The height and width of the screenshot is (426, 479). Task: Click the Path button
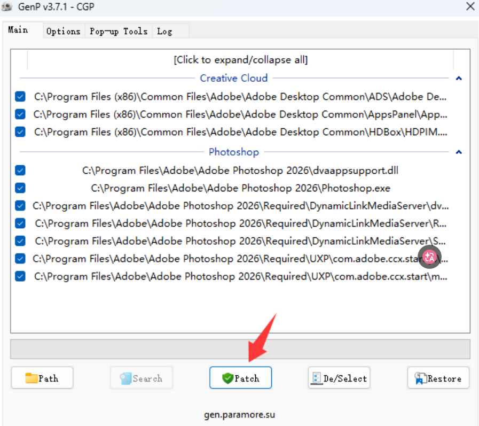point(42,378)
